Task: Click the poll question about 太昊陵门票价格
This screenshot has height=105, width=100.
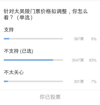Action: point(46,14)
